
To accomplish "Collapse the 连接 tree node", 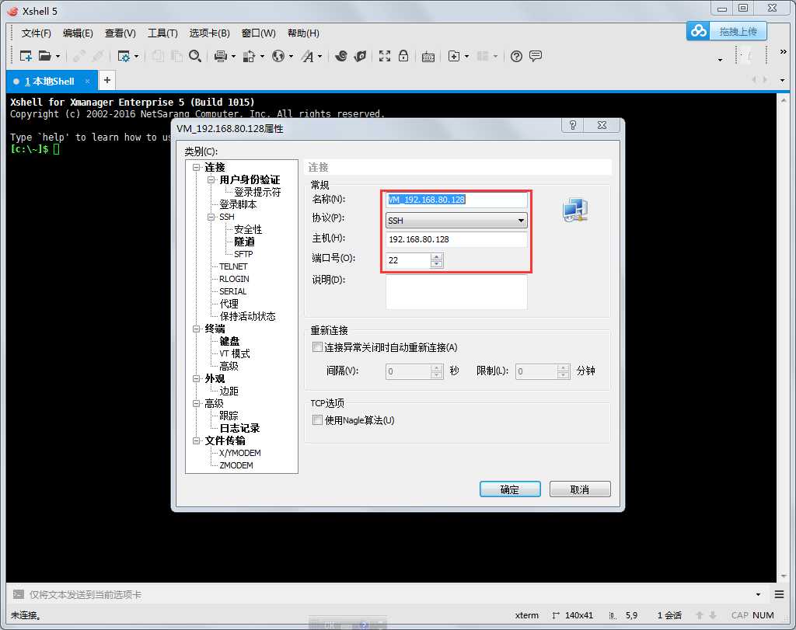I will [197, 167].
